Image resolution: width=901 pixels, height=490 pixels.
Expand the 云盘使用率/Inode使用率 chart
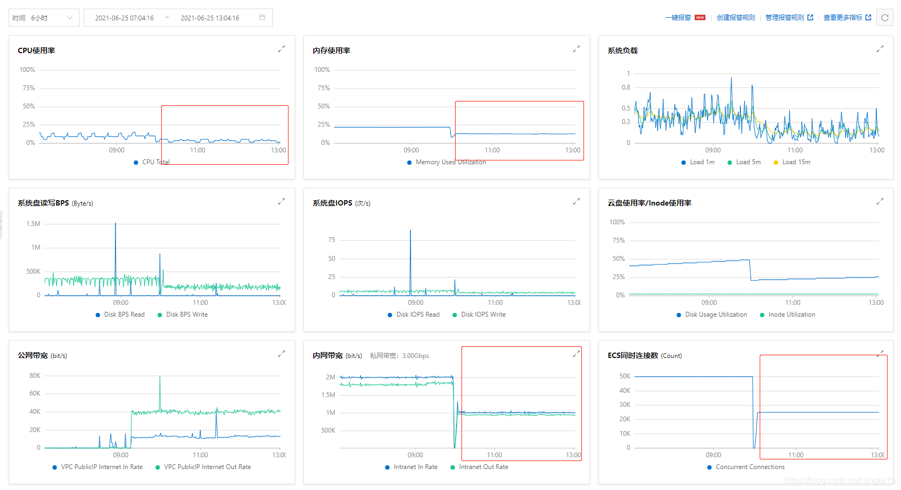880,202
